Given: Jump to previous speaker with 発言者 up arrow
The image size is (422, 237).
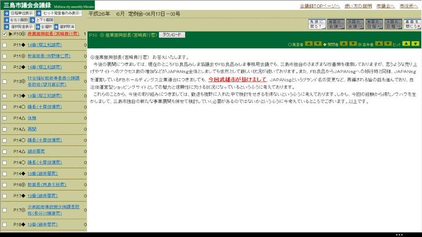Looking at the screenshot, I should pos(308,43).
